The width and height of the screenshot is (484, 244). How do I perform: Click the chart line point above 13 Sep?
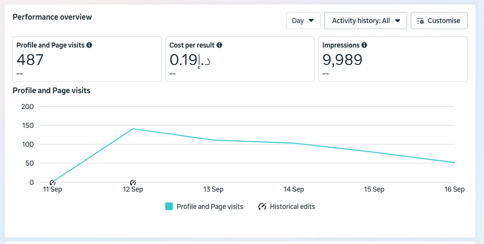tap(213, 140)
